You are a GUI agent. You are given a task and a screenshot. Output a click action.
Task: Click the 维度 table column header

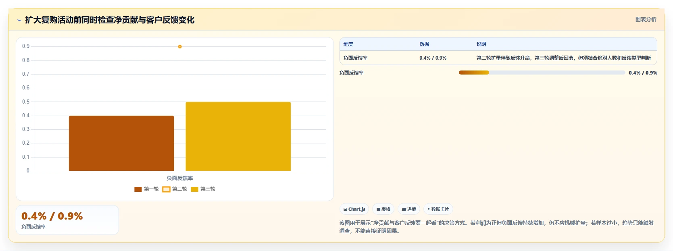pyautogui.click(x=348, y=44)
